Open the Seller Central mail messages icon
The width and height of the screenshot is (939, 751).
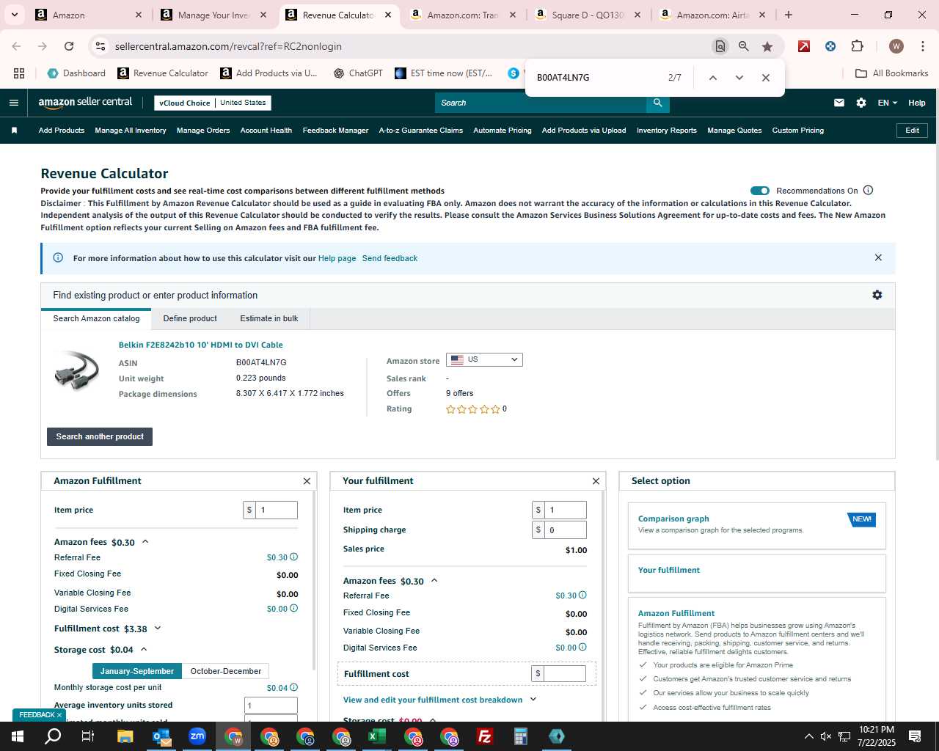click(x=839, y=103)
